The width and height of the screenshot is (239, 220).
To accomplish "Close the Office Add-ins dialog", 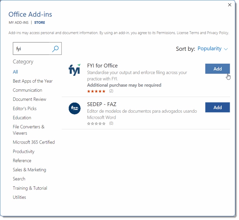I will 230,5.
